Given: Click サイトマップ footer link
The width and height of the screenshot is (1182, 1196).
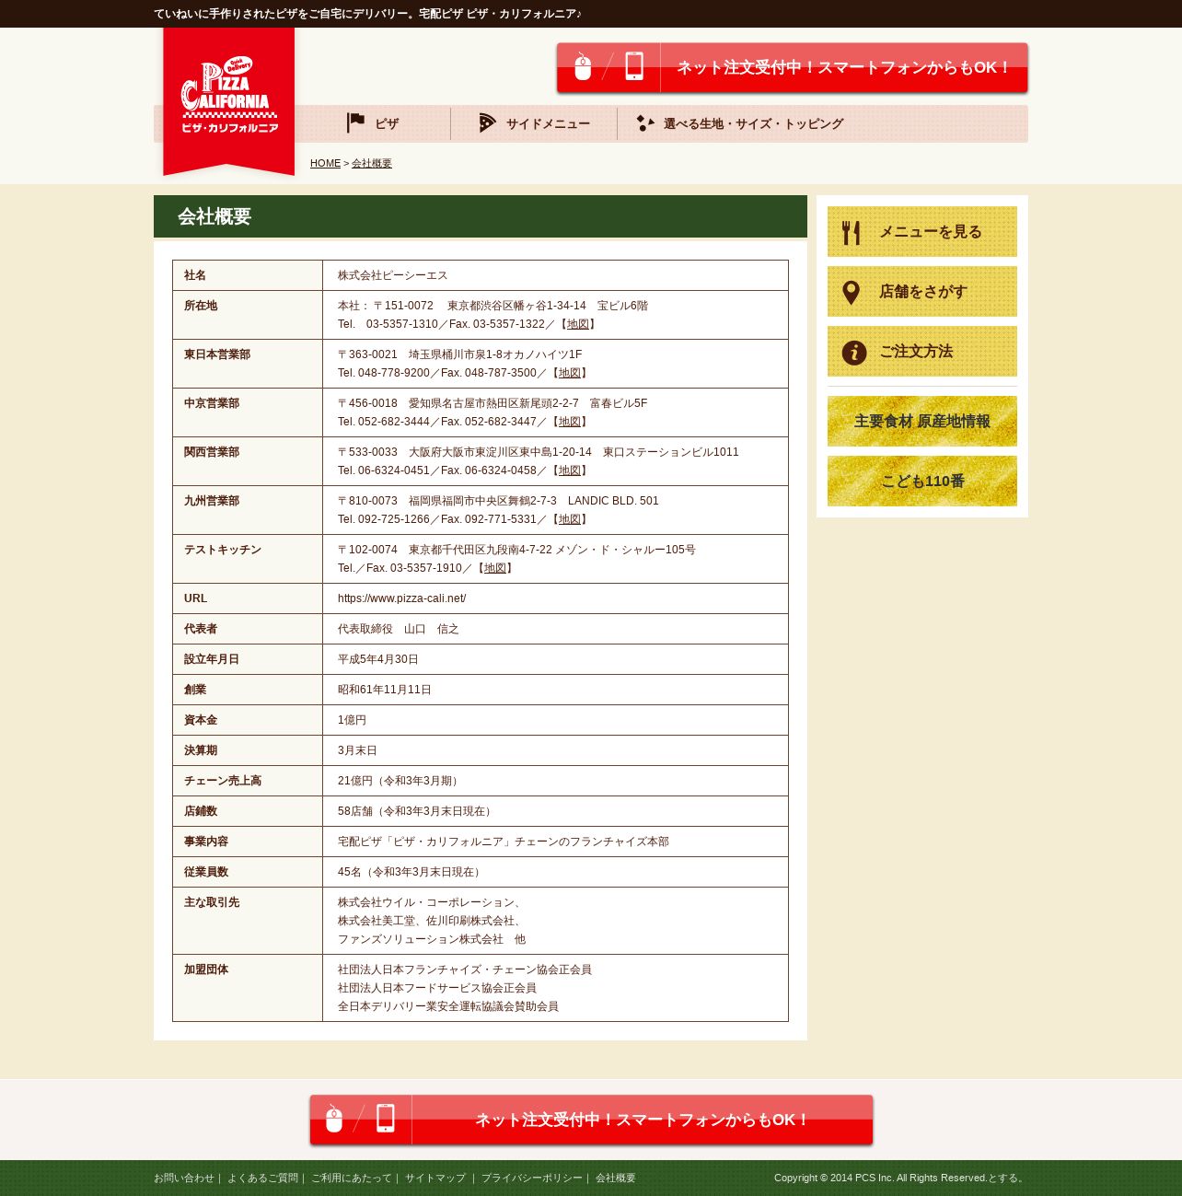Looking at the screenshot, I should 435,1178.
